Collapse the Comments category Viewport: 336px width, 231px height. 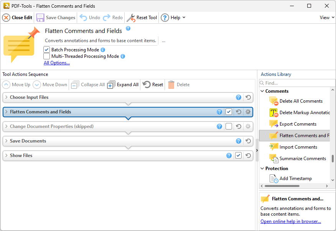pos(262,91)
